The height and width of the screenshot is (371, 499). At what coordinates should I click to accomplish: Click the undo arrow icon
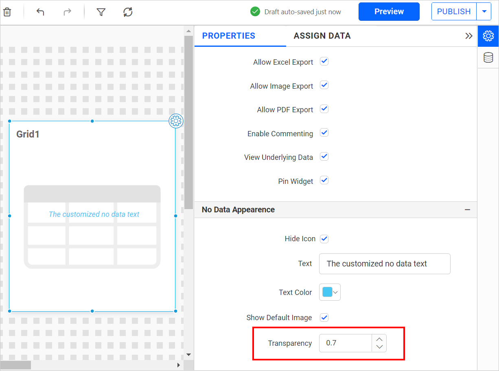coord(40,12)
